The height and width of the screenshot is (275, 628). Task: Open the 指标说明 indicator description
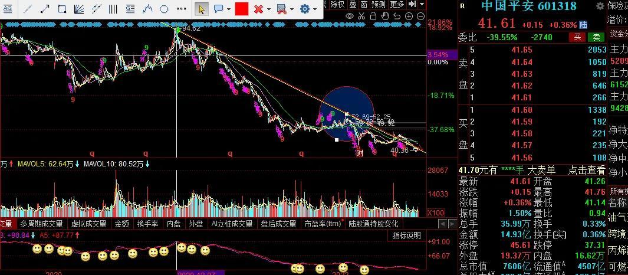(x=407, y=235)
